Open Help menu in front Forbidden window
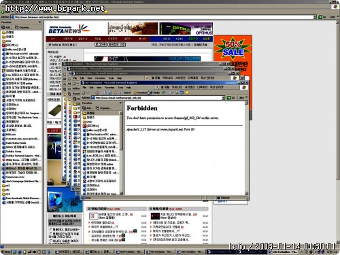 (129, 88)
